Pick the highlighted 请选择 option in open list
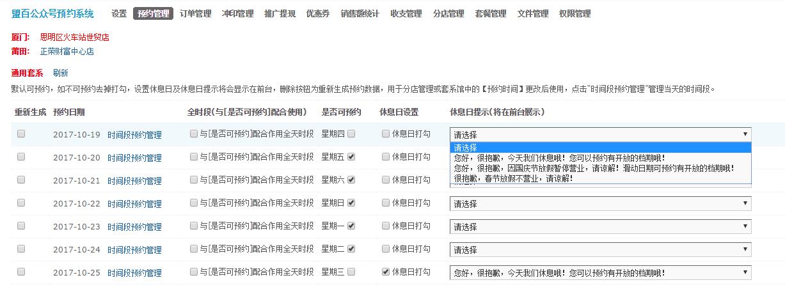This screenshot has height=287, width=785. click(600, 148)
